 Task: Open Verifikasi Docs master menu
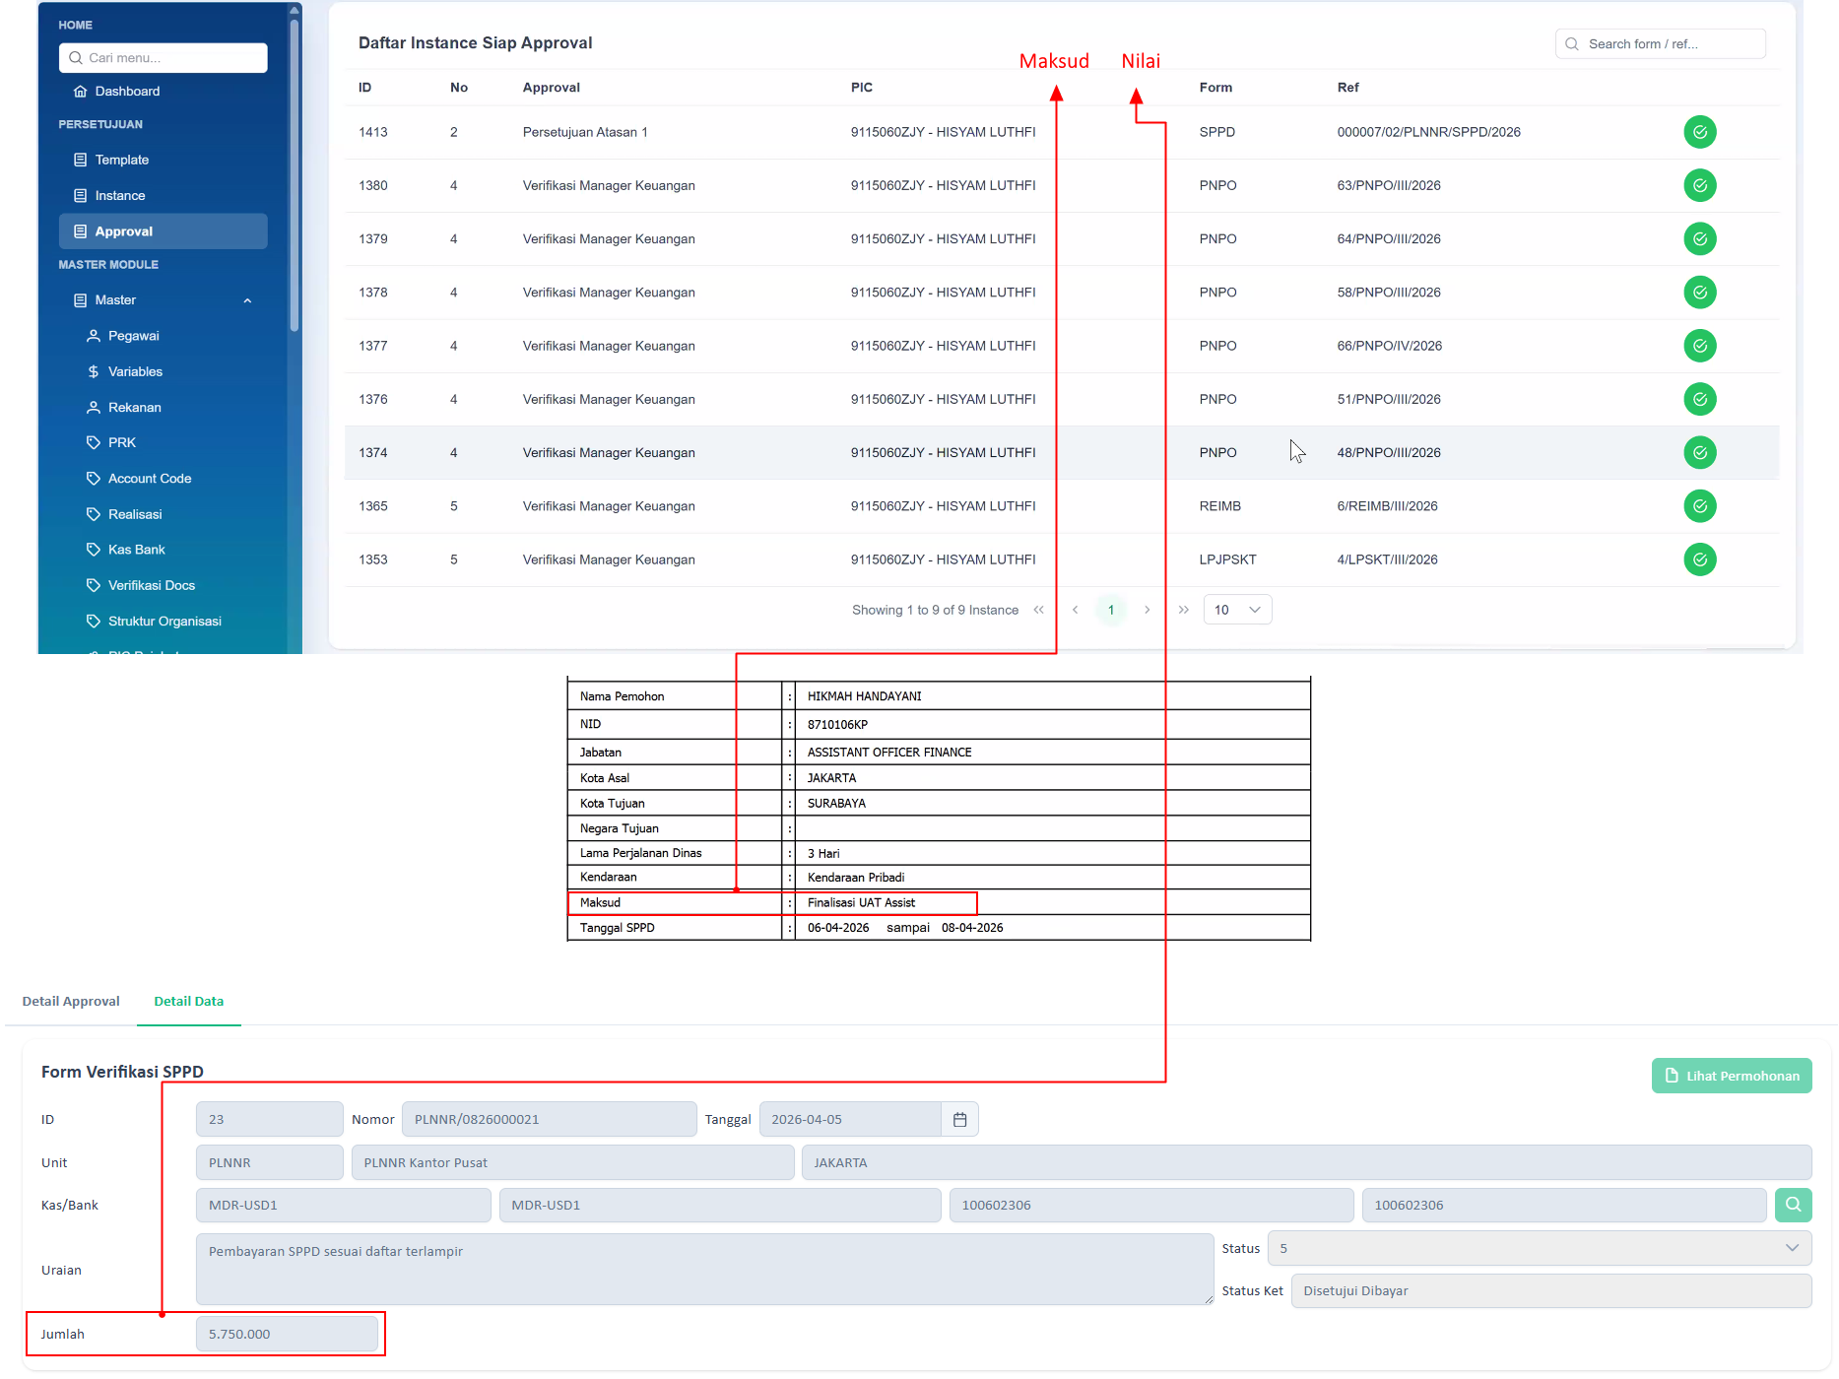click(151, 585)
